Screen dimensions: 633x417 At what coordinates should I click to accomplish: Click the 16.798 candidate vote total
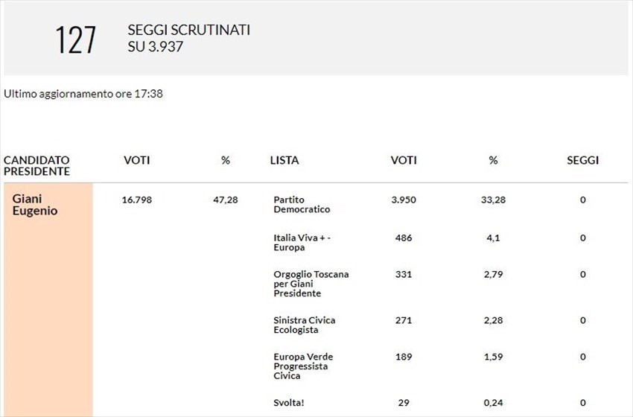click(x=136, y=200)
